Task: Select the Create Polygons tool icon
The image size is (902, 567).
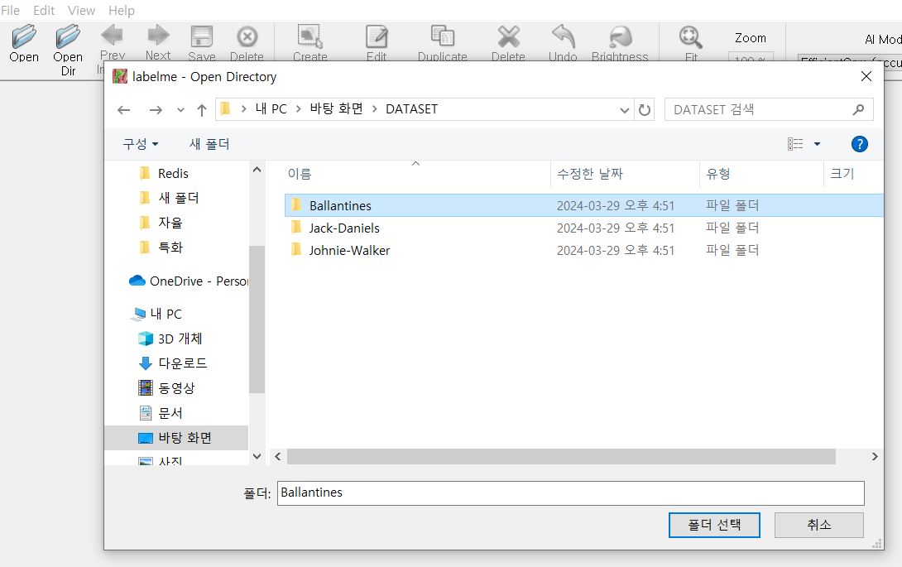Action: click(x=309, y=36)
